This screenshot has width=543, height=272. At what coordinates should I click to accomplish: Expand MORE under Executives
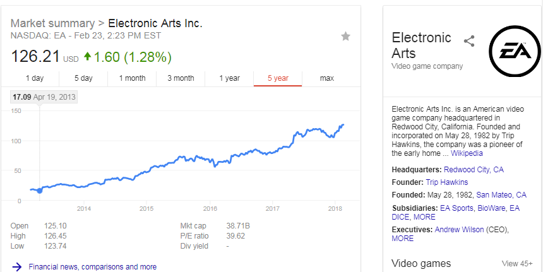402,239
